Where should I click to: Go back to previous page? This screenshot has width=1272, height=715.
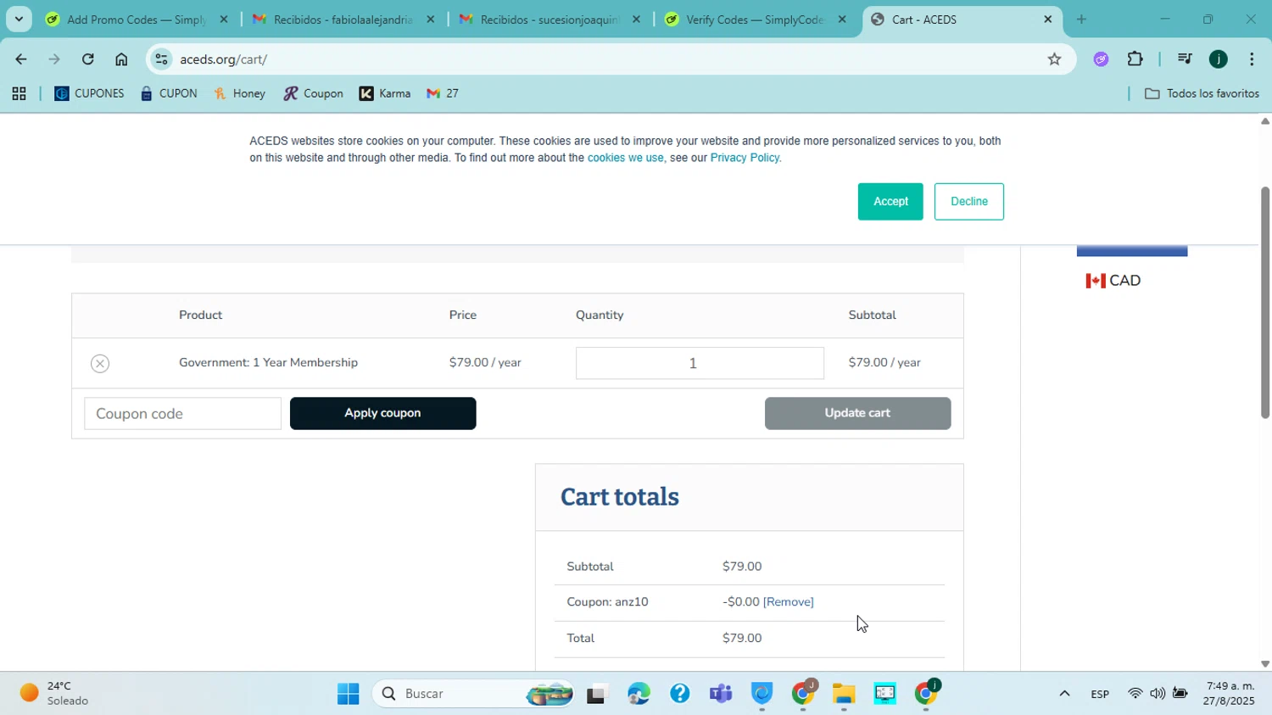pos(20,59)
